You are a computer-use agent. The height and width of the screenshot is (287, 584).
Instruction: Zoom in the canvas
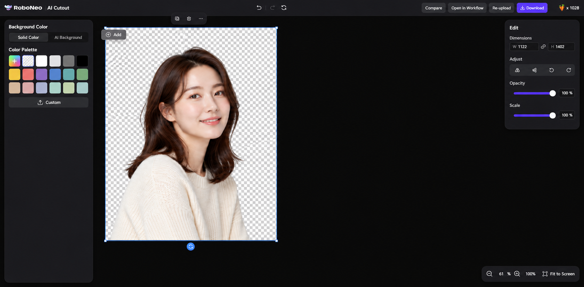pyautogui.click(x=517, y=274)
